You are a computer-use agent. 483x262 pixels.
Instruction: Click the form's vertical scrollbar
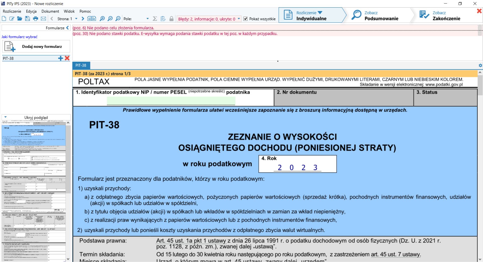pos(480,85)
